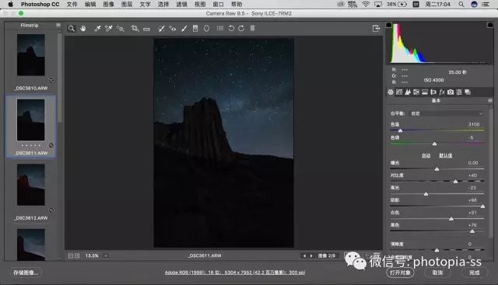Image resolution: width=498 pixels, height=285 pixels.
Task: Open the 编辑 menu
Action: coord(90,4)
